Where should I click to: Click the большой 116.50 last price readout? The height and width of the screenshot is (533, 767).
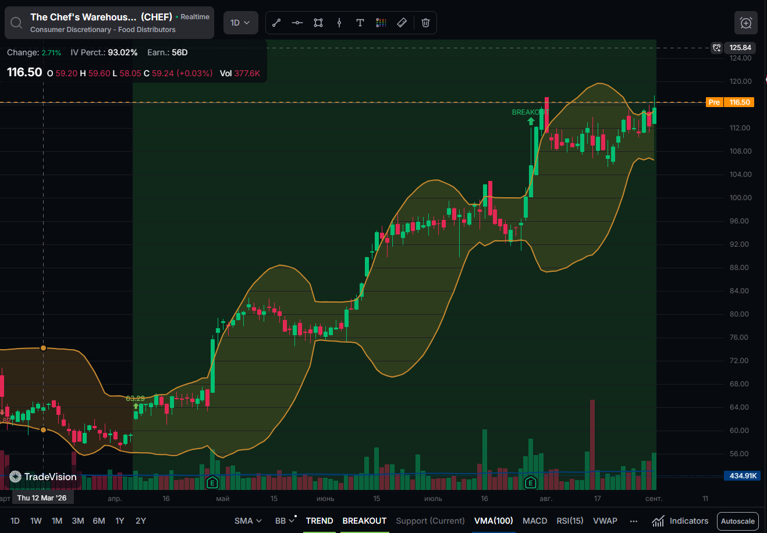click(x=24, y=72)
